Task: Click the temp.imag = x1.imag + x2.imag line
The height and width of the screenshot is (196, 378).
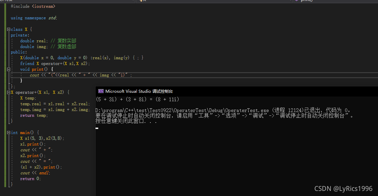Action: pos(55,110)
